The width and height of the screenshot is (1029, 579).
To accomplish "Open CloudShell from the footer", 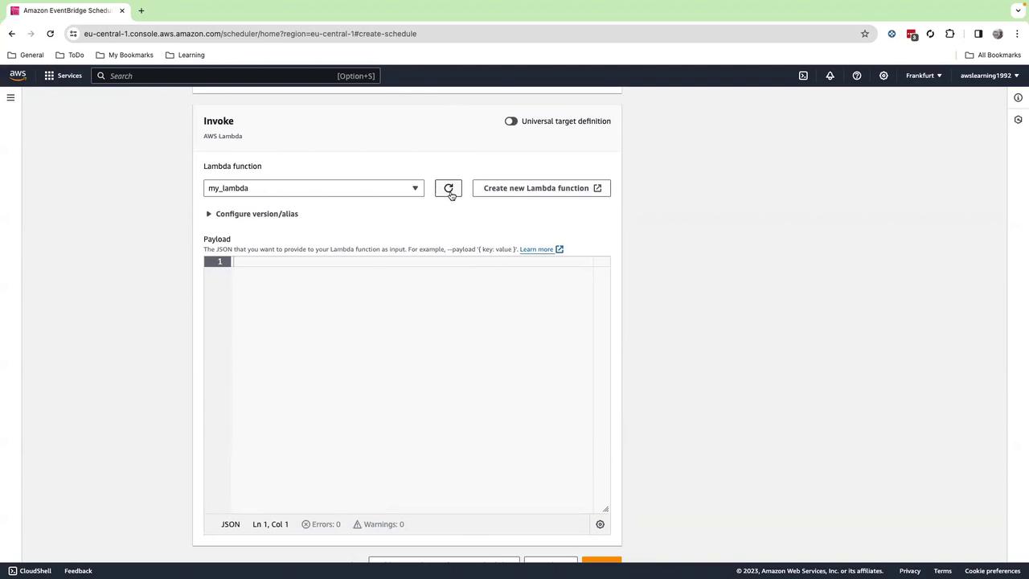I will point(30,571).
